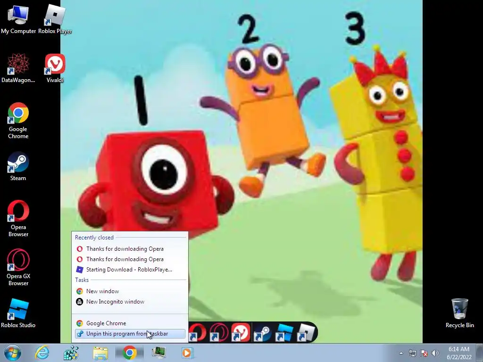Open My Computer desktop icon

[x=18, y=19]
